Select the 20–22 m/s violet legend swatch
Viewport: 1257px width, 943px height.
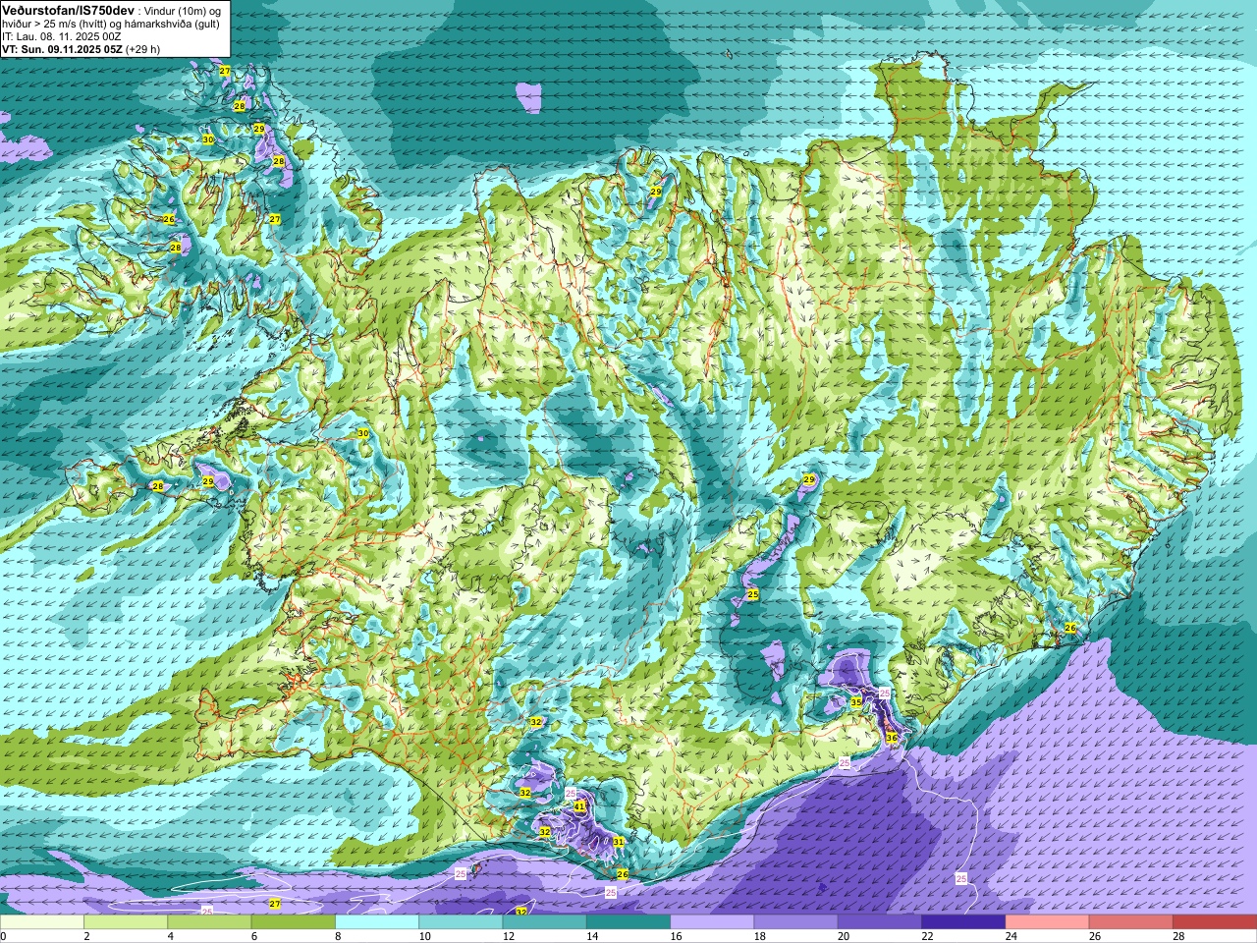(x=880, y=922)
